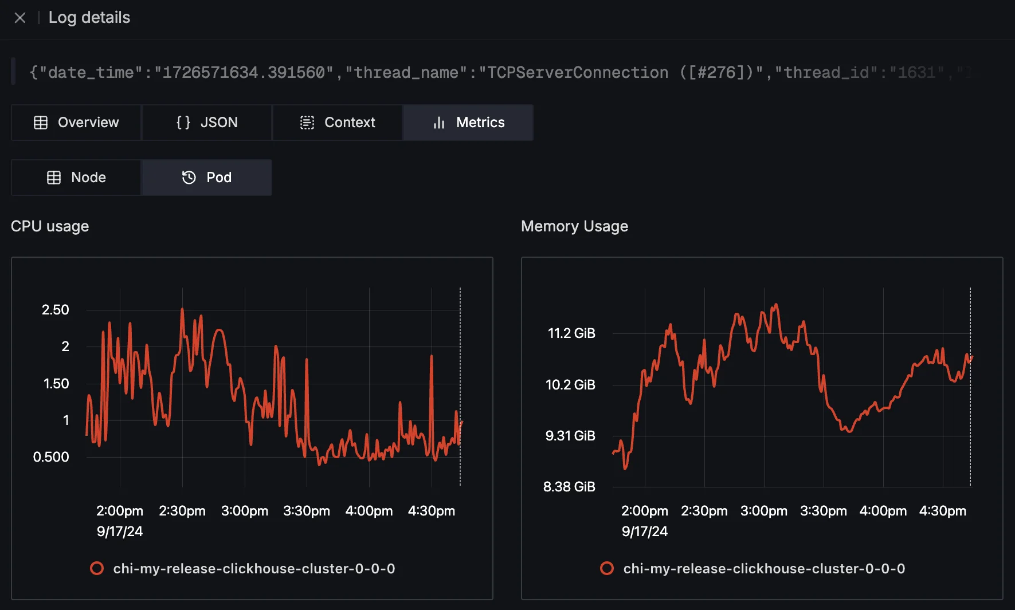This screenshot has height=610, width=1015.
Task: Click the JSON braces icon
Action: click(x=183, y=123)
